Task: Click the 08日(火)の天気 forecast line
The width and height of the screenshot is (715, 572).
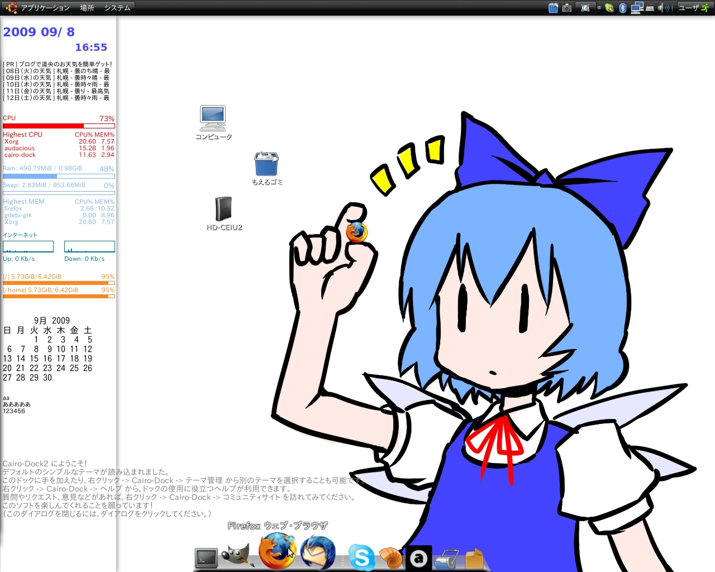Action: click(x=56, y=71)
